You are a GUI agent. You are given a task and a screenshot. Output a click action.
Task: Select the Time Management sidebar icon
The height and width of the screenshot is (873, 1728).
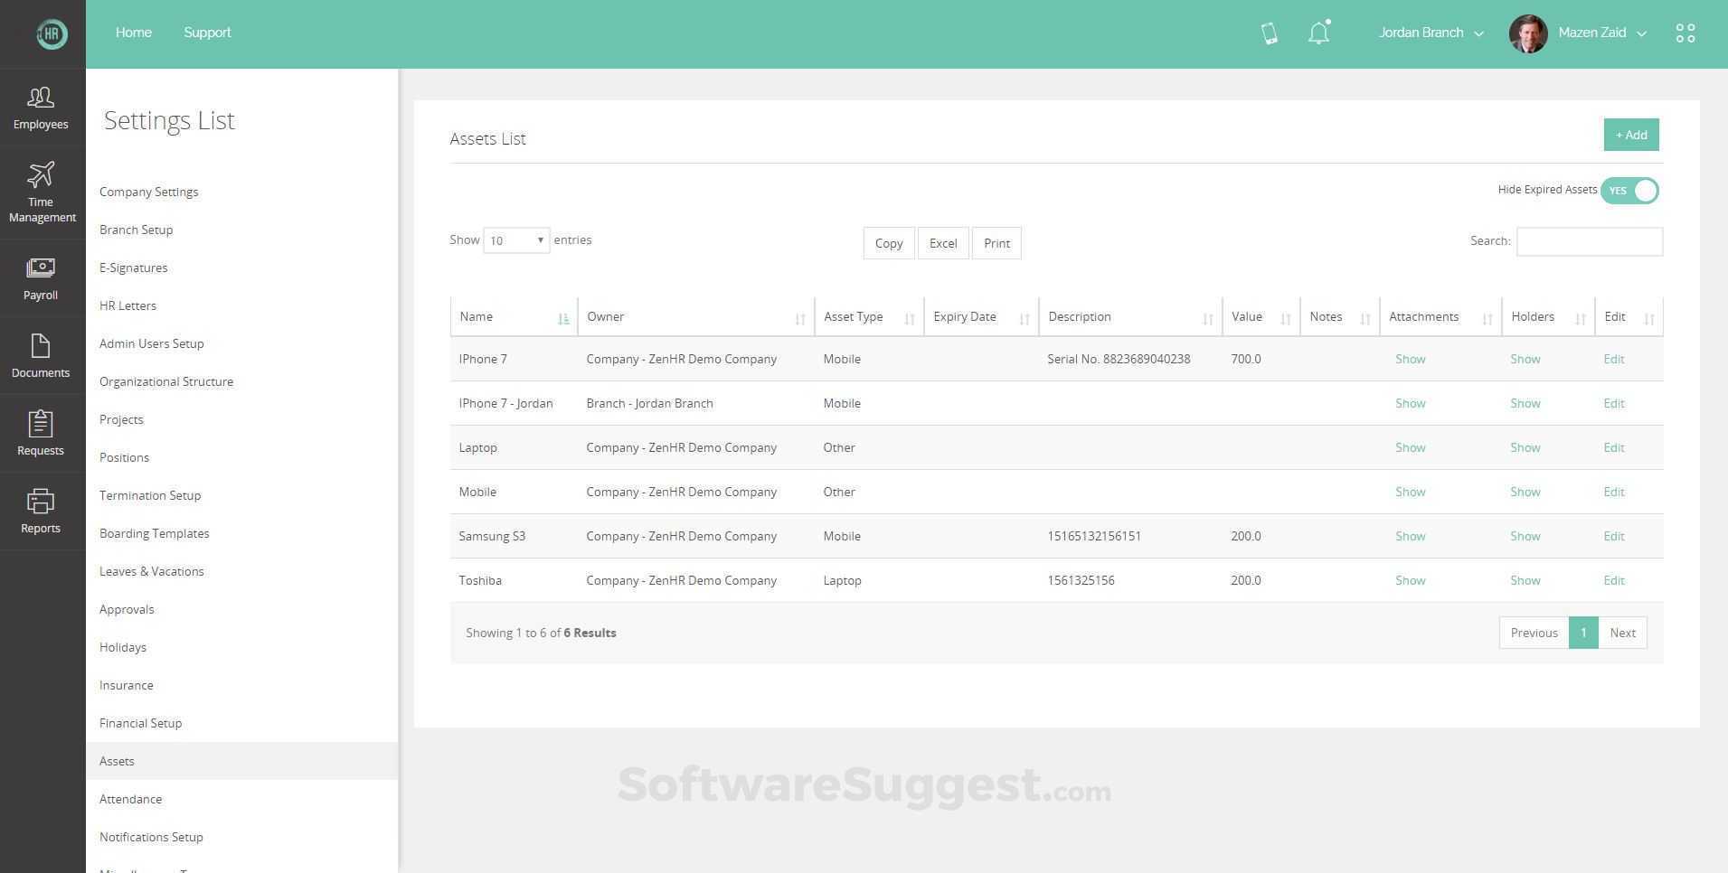coord(40,190)
